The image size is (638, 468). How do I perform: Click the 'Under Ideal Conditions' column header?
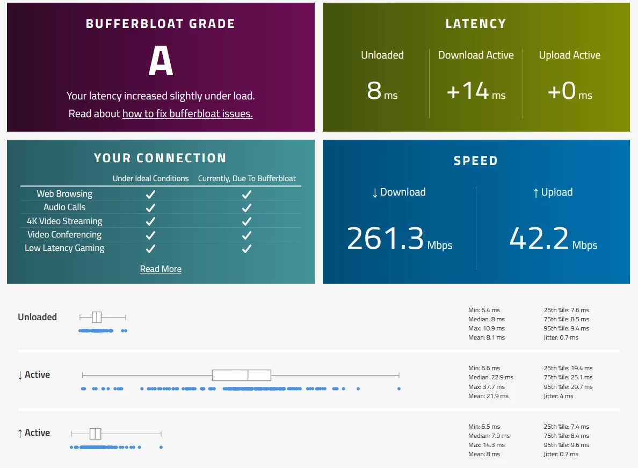tap(150, 178)
